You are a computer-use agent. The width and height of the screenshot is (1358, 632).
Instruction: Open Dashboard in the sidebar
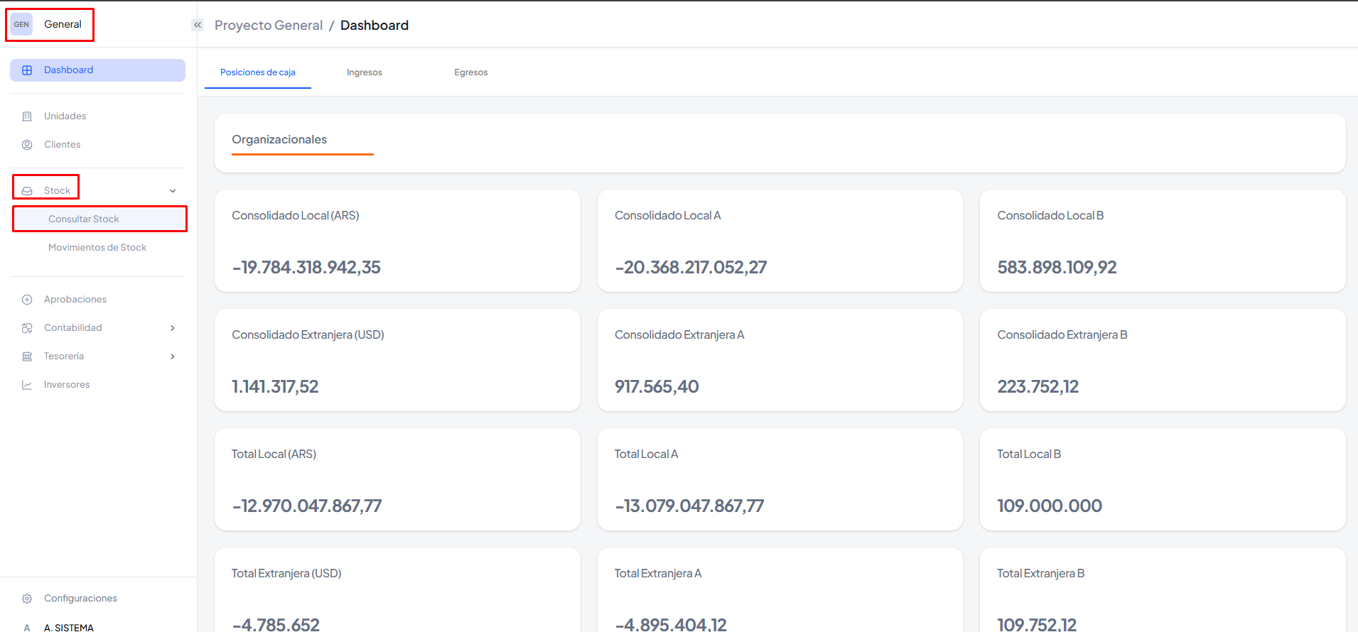pos(97,70)
